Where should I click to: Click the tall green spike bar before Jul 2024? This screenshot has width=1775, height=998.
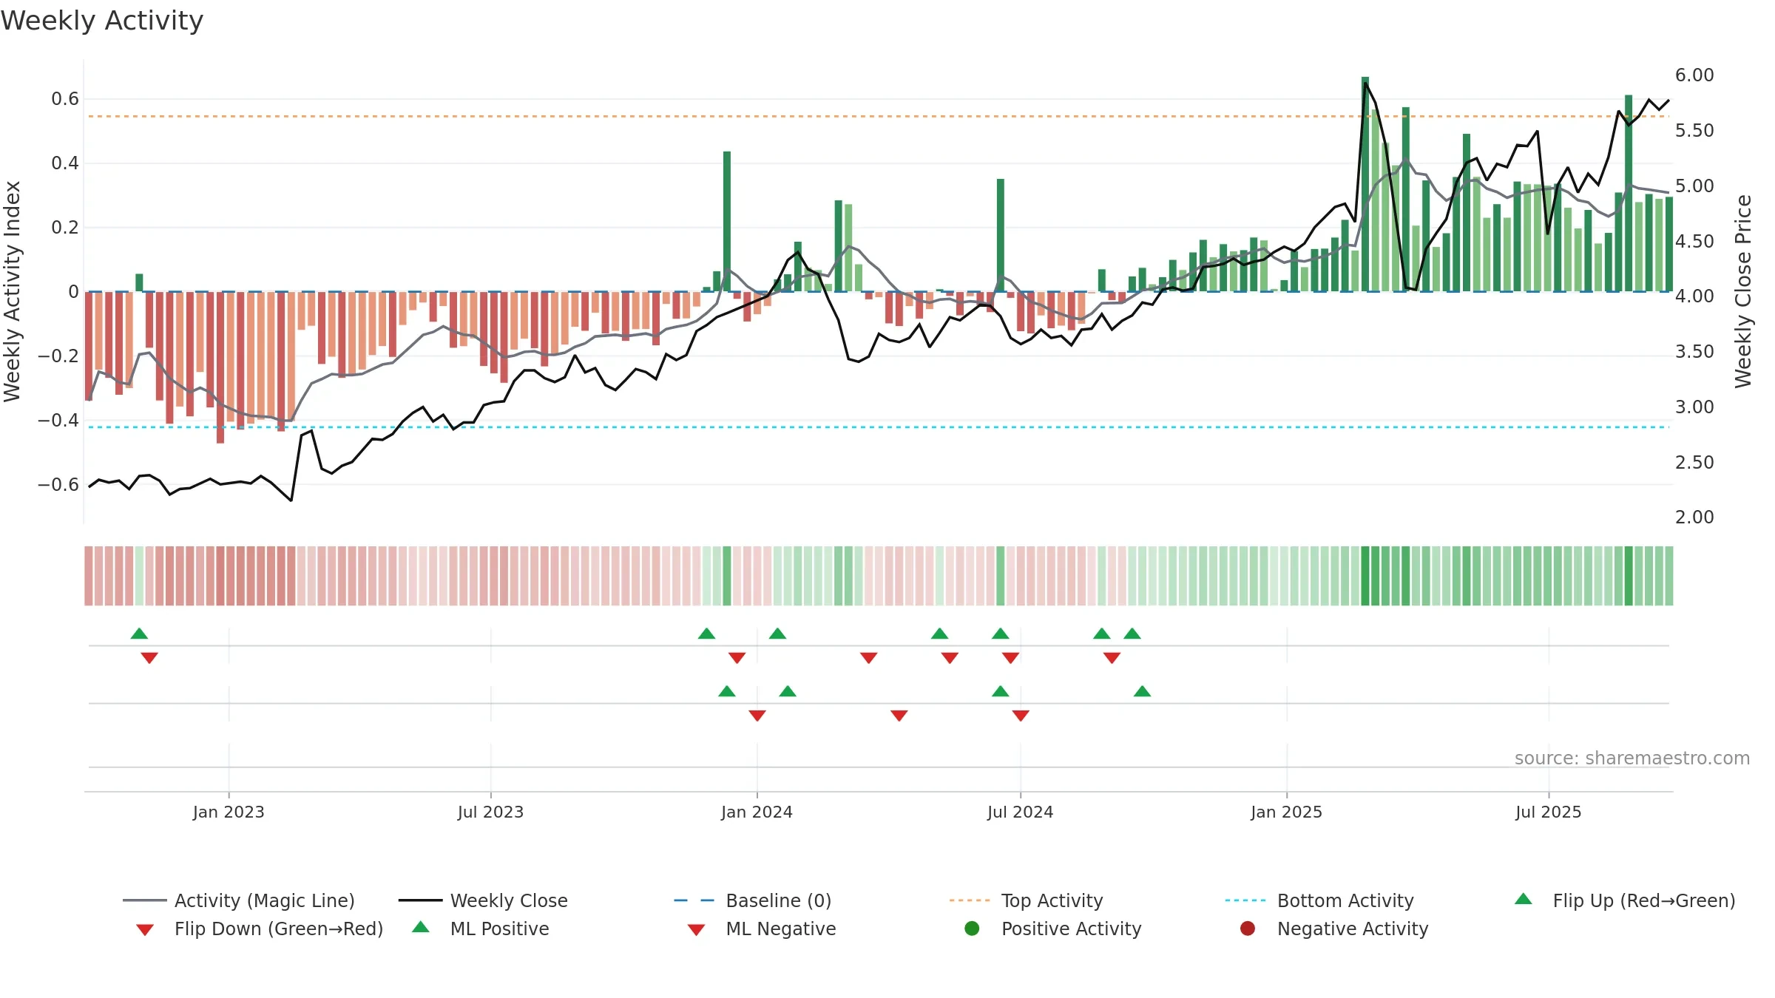[1001, 235]
